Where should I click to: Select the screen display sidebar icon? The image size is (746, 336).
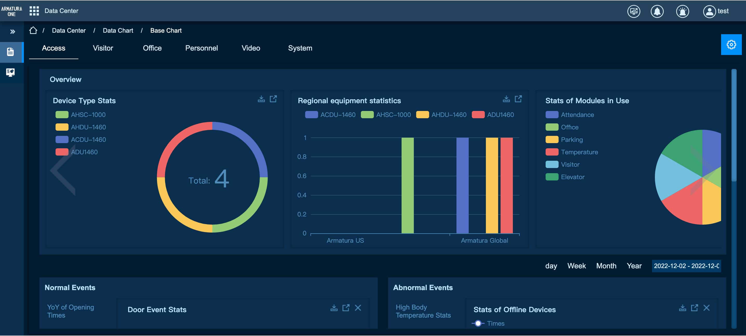[x=10, y=72]
